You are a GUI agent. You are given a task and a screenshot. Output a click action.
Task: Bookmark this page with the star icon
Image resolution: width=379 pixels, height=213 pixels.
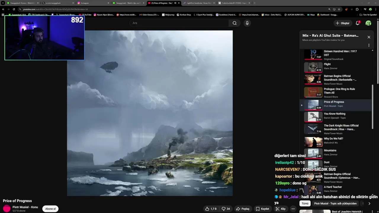(x=339, y=9)
